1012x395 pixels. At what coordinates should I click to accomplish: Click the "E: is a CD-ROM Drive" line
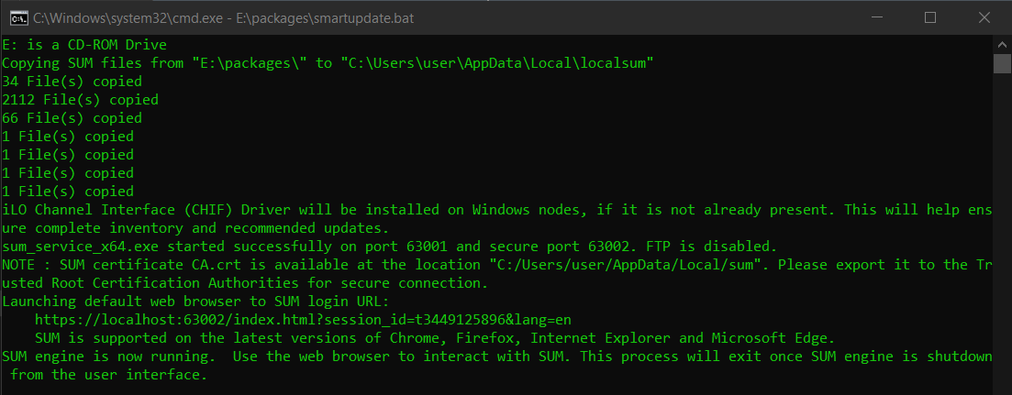click(84, 45)
